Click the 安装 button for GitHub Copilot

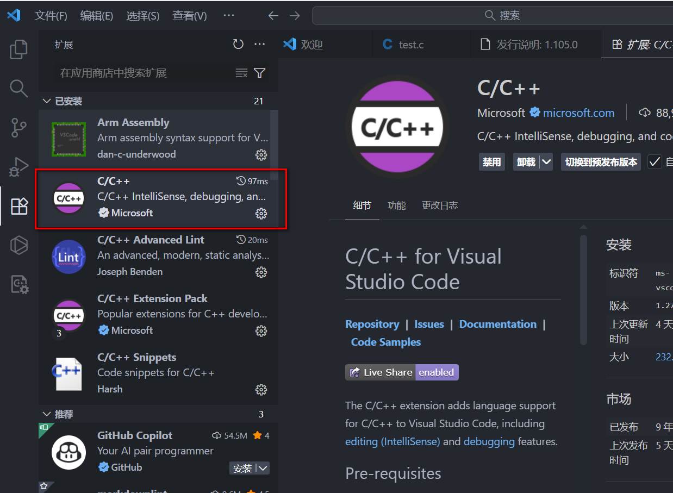click(243, 469)
